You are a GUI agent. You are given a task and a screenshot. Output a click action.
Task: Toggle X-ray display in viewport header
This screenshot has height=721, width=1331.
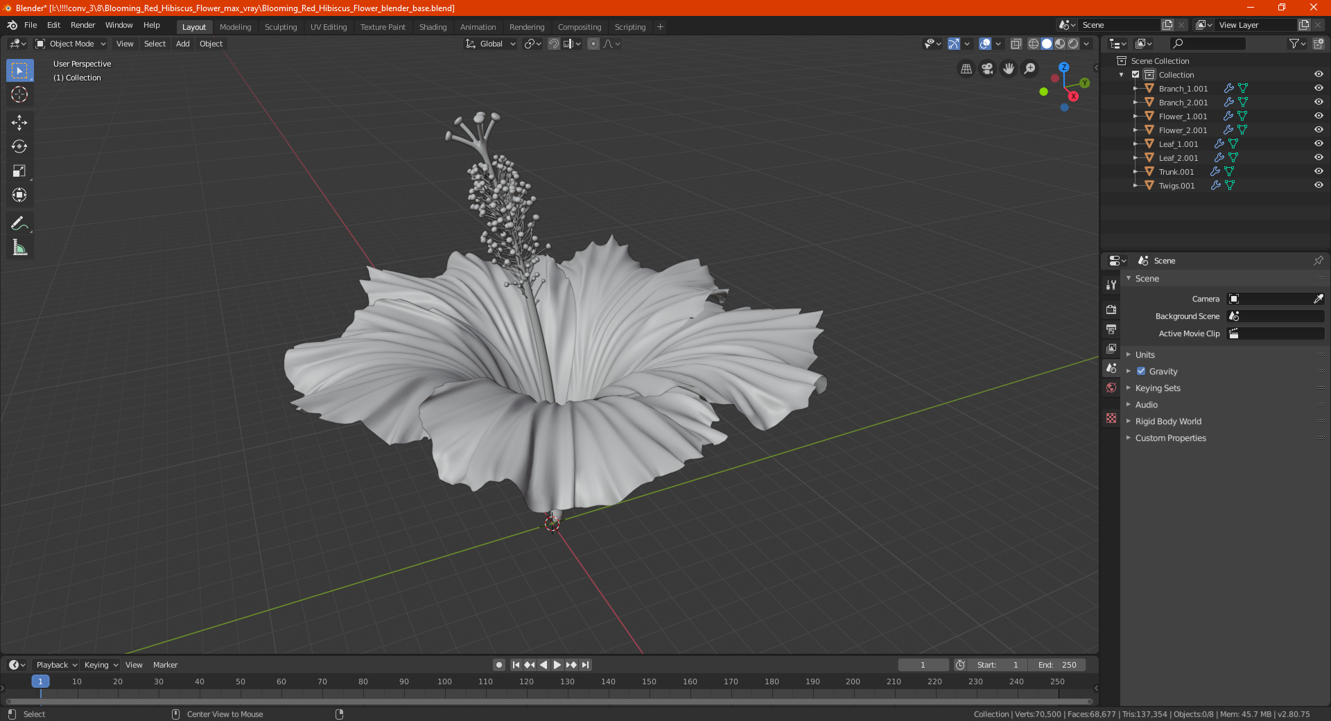pos(1016,44)
